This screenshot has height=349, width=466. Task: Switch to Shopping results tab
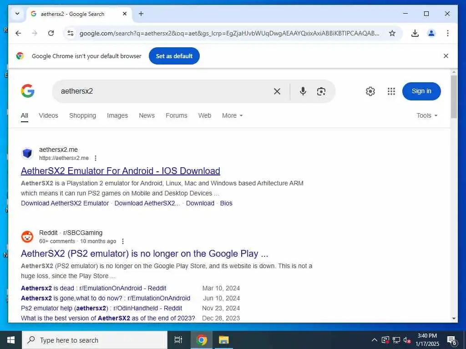coord(83,115)
